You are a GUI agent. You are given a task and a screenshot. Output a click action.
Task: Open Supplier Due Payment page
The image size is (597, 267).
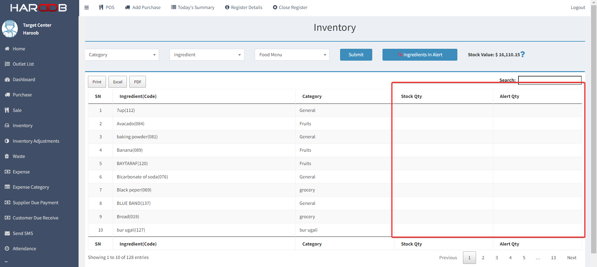[x=36, y=203]
